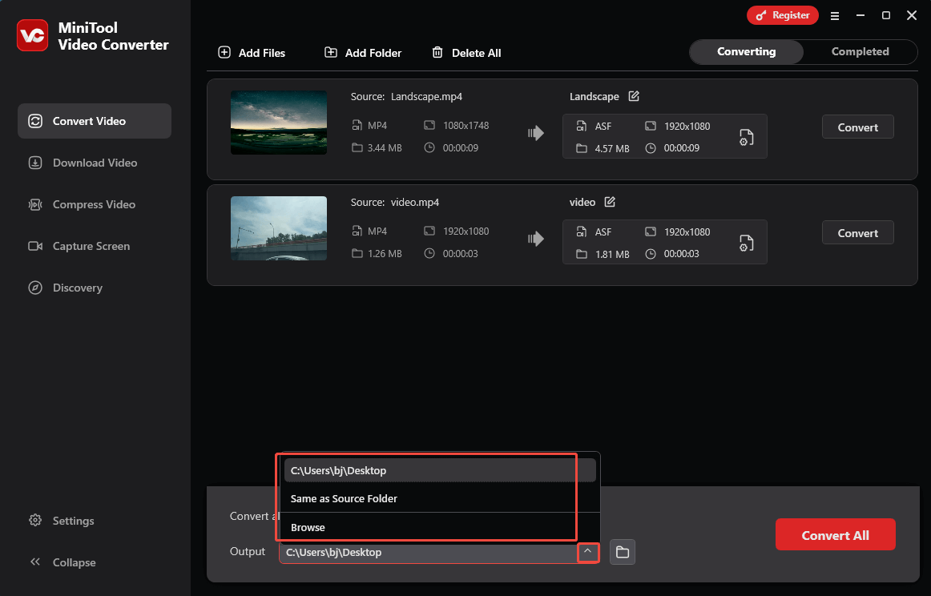Viewport: 931px width, 596px height.
Task: Switch to the Converting tab
Action: coord(747,51)
